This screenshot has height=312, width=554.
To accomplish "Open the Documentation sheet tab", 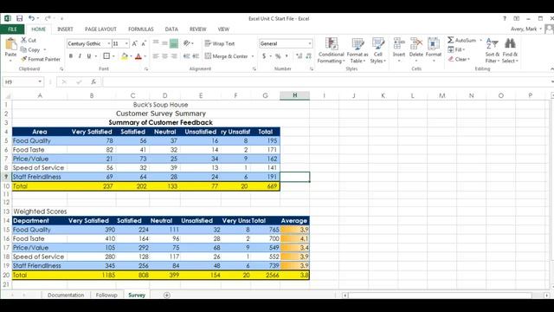I will (66, 295).
